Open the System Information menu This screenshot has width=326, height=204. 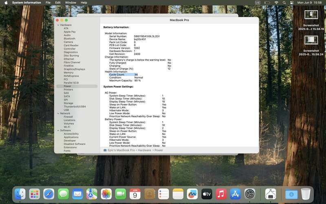[26, 3]
